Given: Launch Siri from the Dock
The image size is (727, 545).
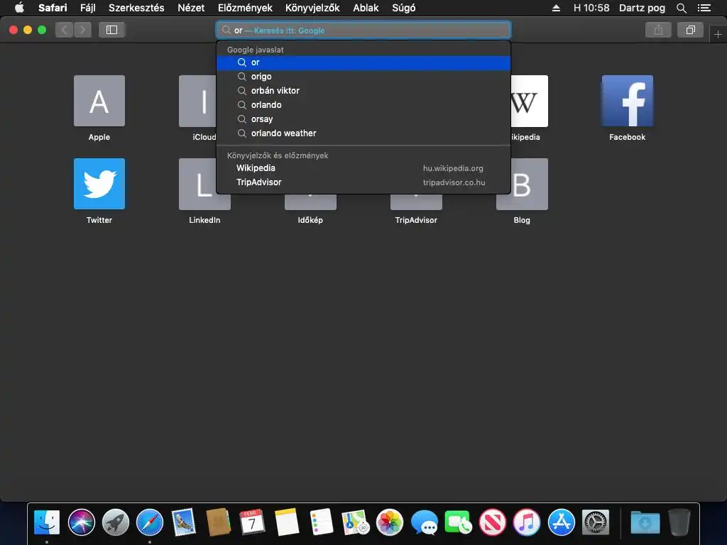Looking at the screenshot, I should point(81,522).
